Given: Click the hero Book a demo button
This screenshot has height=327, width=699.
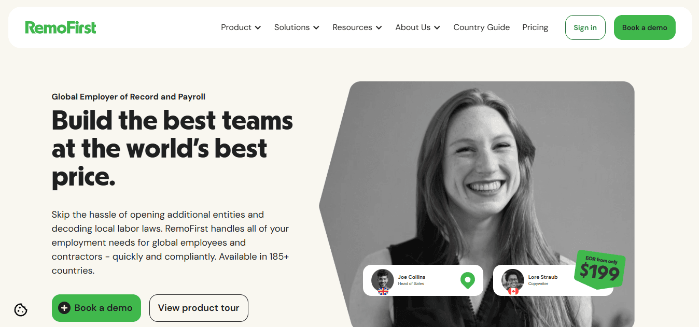Looking at the screenshot, I should coord(96,308).
